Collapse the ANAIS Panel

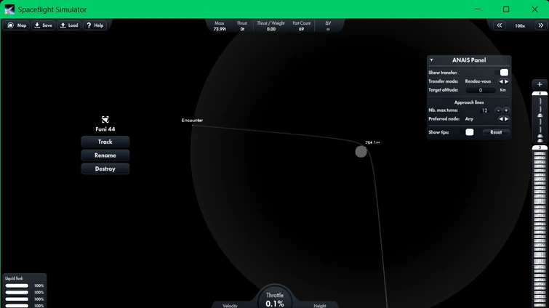[432, 60]
